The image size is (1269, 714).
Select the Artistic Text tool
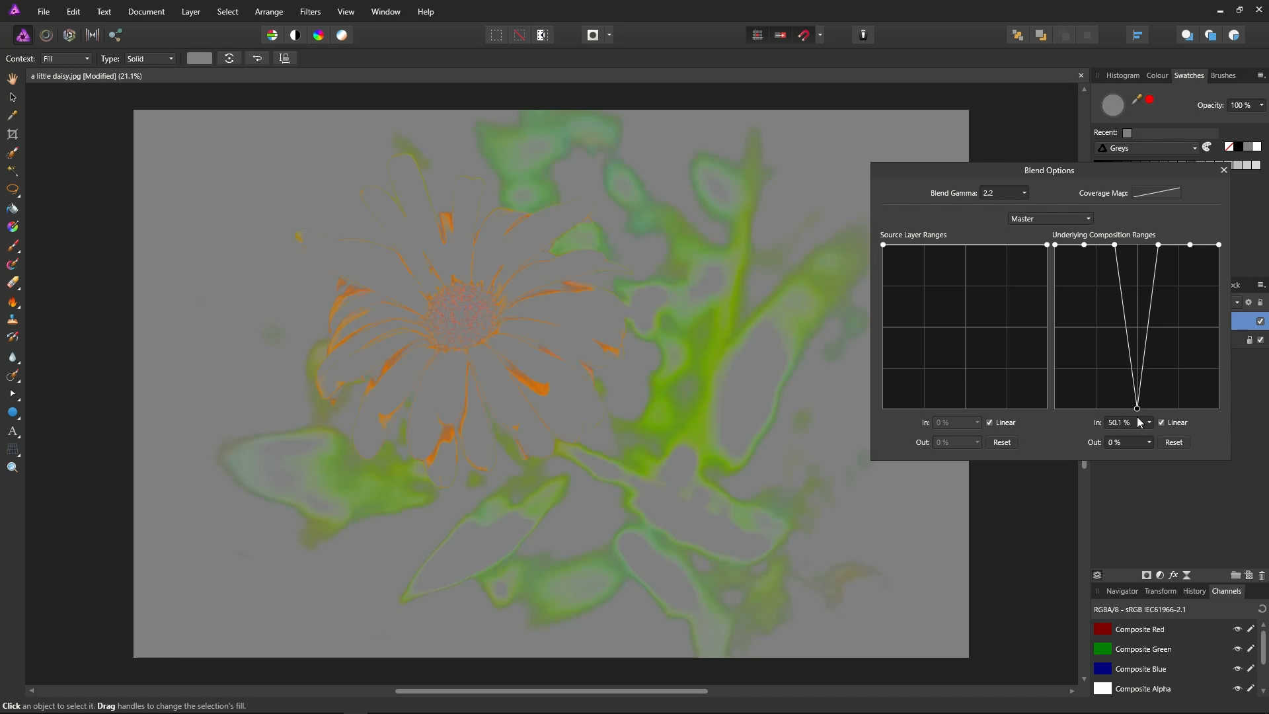[x=13, y=431]
